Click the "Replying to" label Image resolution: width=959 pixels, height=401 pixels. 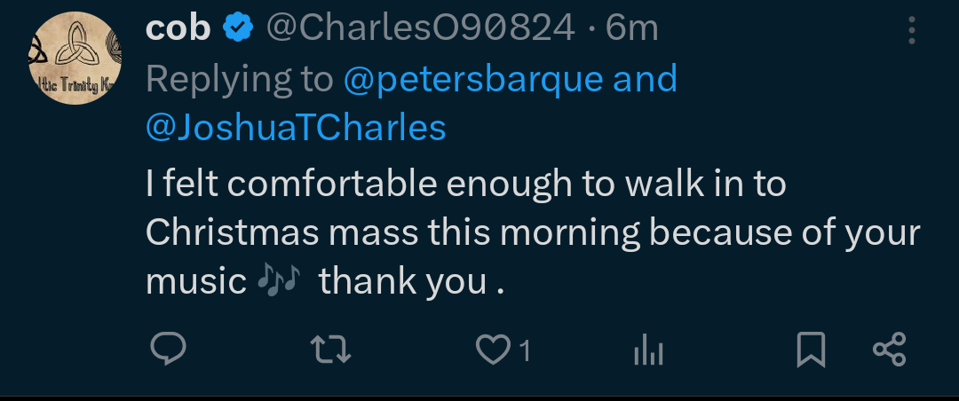pyautogui.click(x=239, y=80)
